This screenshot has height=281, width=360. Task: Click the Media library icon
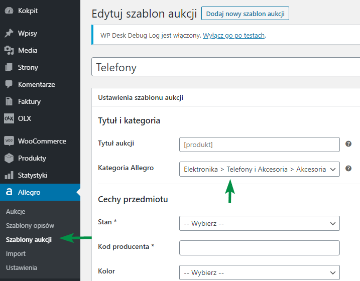[9, 50]
